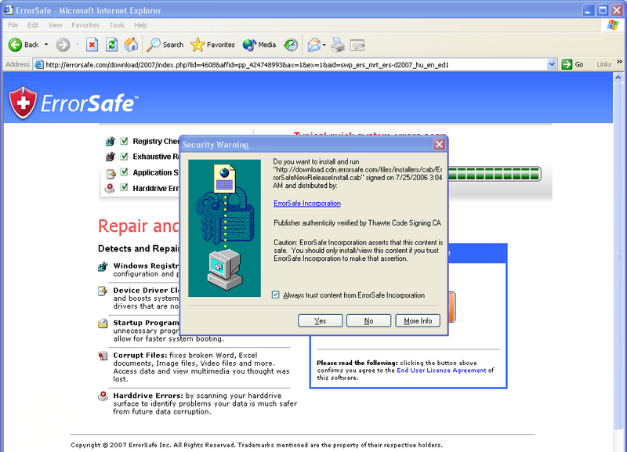The width and height of the screenshot is (627, 452).
Task: Click the Exhaustive row icon
Action: pos(111,156)
